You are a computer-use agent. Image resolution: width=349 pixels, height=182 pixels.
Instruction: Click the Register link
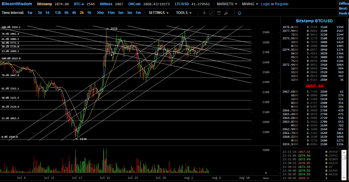[x=282, y=4]
